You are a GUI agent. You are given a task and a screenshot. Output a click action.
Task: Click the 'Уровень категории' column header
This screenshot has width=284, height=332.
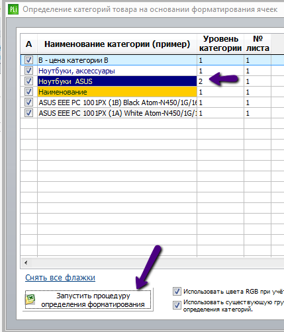tap(220, 44)
